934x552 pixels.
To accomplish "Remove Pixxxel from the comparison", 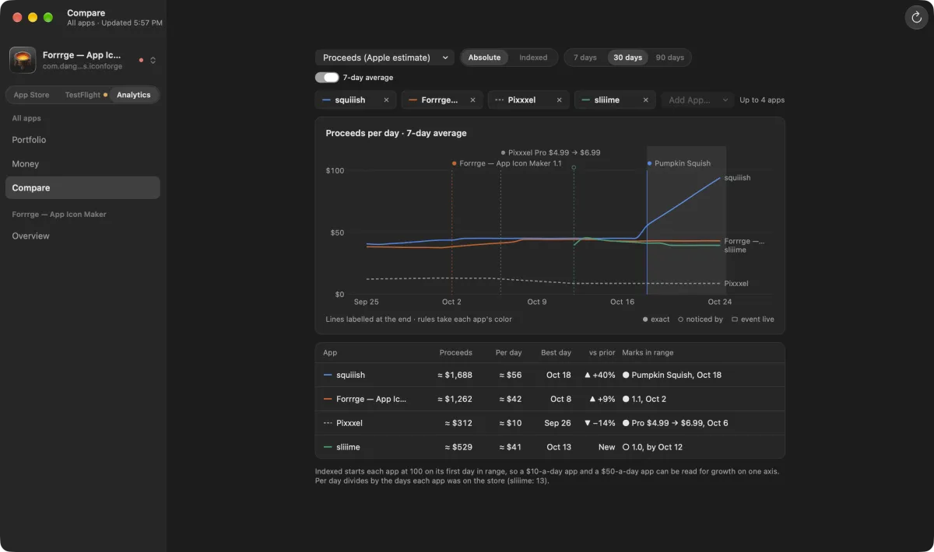I will [x=559, y=100].
